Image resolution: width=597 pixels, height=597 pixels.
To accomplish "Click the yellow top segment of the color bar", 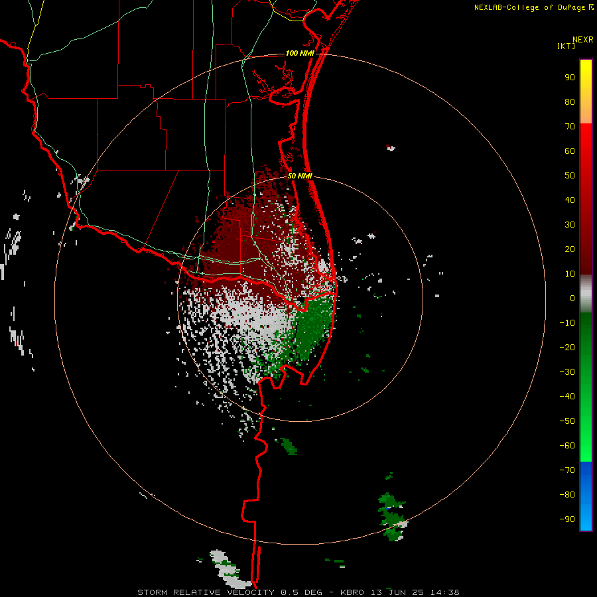I will click(x=586, y=92).
